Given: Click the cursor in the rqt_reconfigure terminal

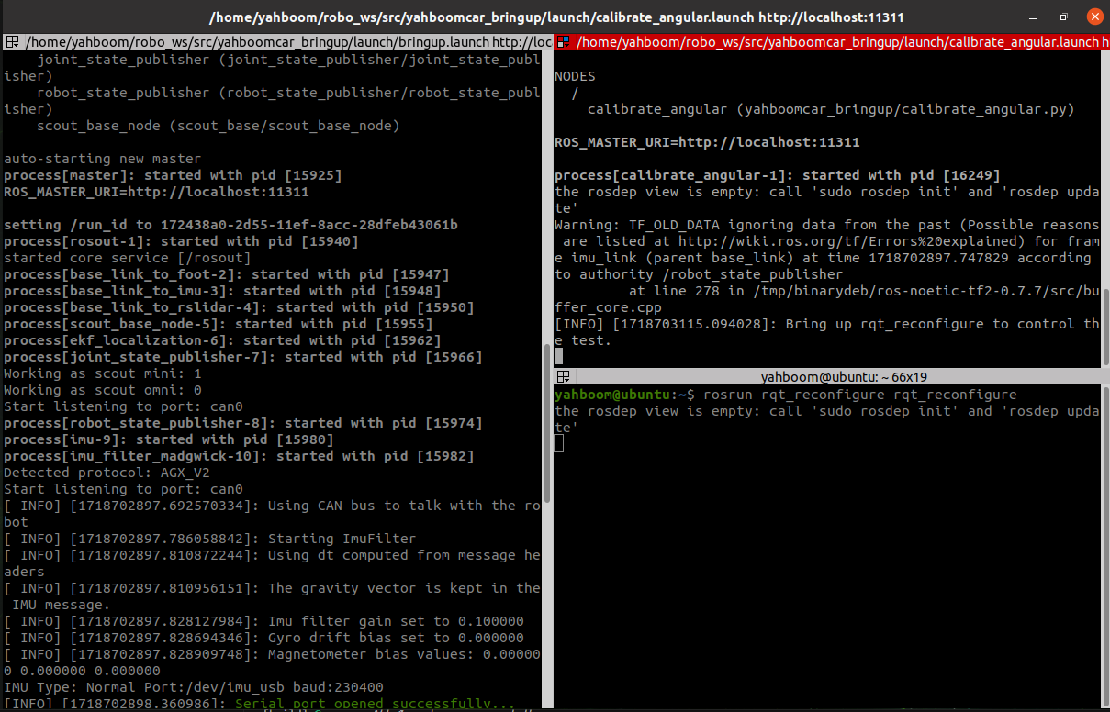Looking at the screenshot, I should (559, 444).
